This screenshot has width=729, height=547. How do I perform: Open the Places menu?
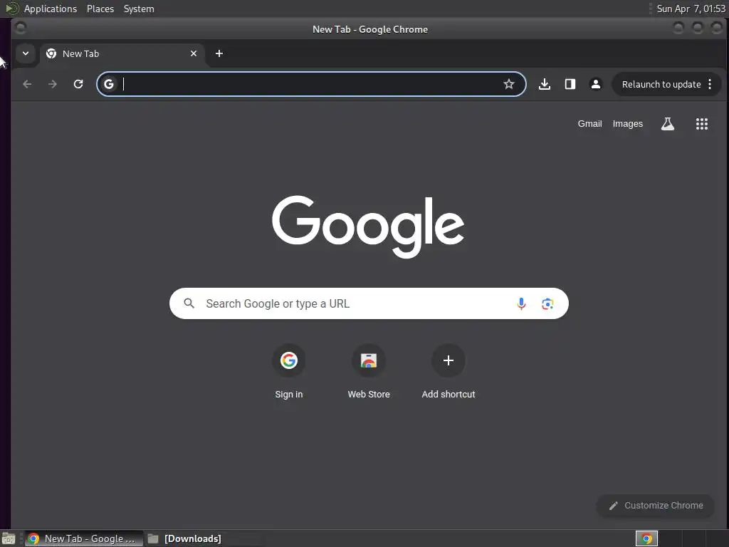[100, 9]
